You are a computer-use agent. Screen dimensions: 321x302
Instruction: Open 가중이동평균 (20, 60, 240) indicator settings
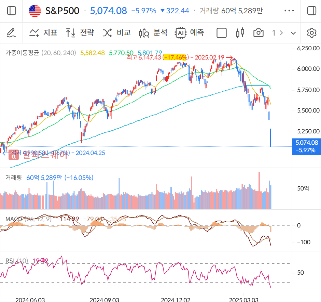point(41,53)
